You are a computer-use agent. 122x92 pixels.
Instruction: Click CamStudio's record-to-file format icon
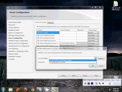coord(100,83)
